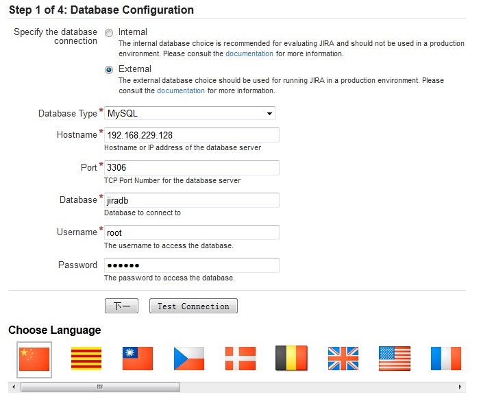Image resolution: width=481 pixels, height=399 pixels.
Task: Pick the Taiwan flag language option
Action: click(138, 359)
